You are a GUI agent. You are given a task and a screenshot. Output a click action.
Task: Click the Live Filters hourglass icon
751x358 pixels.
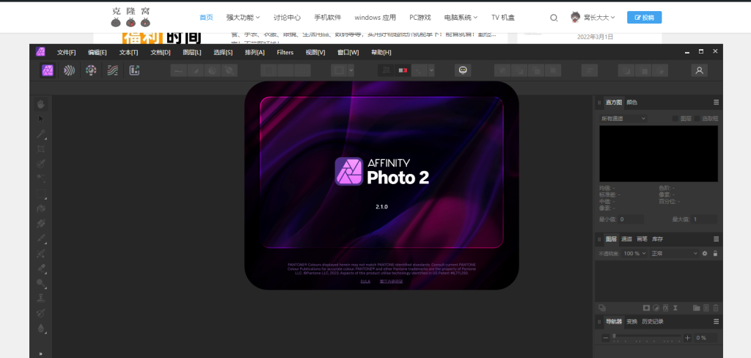click(x=675, y=307)
